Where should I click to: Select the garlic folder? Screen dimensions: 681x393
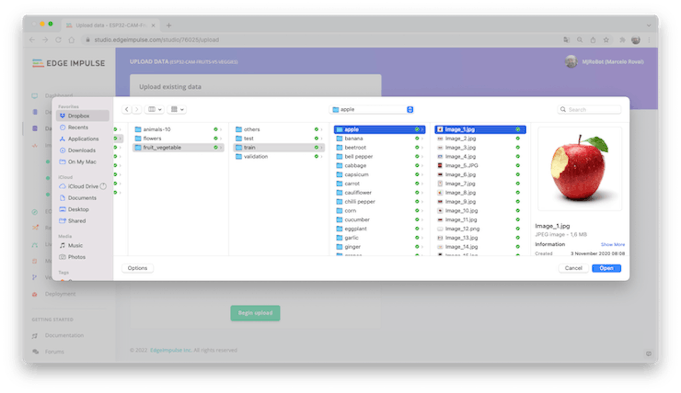[x=379, y=238]
